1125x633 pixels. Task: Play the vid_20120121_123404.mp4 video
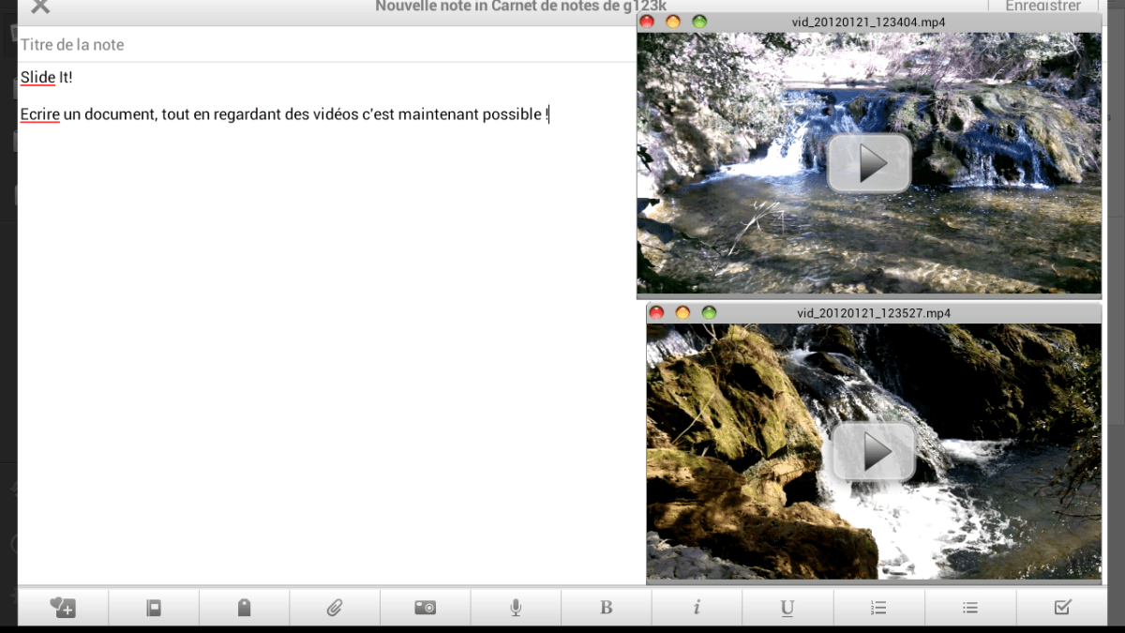(x=869, y=164)
